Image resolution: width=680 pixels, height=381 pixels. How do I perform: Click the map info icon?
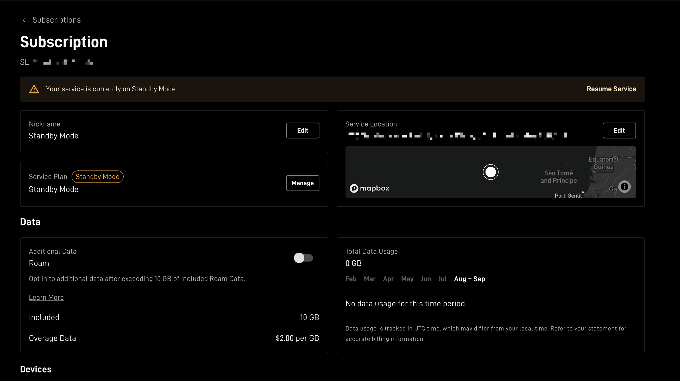point(624,187)
